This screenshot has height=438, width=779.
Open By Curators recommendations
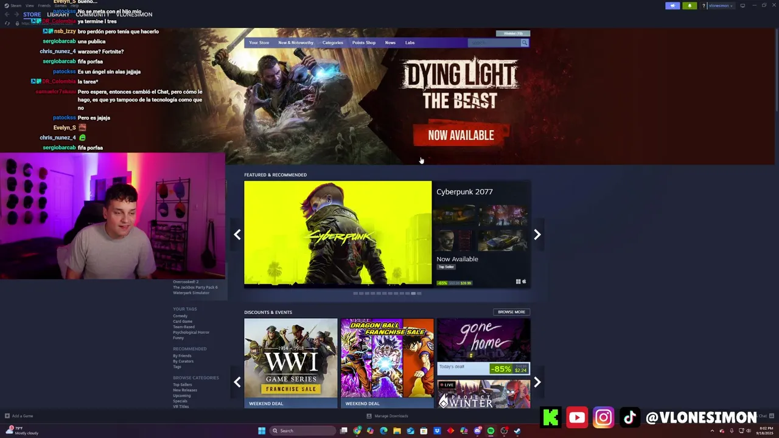183,361
